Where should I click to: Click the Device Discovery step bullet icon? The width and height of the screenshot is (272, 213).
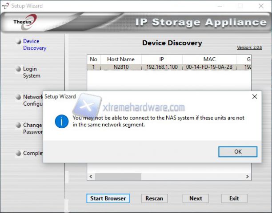click(18, 42)
